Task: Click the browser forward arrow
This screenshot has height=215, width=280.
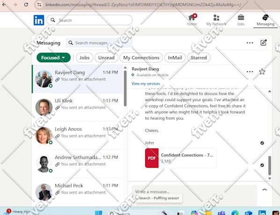Action: click(x=15, y=5)
